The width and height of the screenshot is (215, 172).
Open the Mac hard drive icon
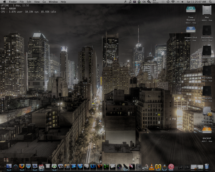pyautogui.click(x=207, y=10)
